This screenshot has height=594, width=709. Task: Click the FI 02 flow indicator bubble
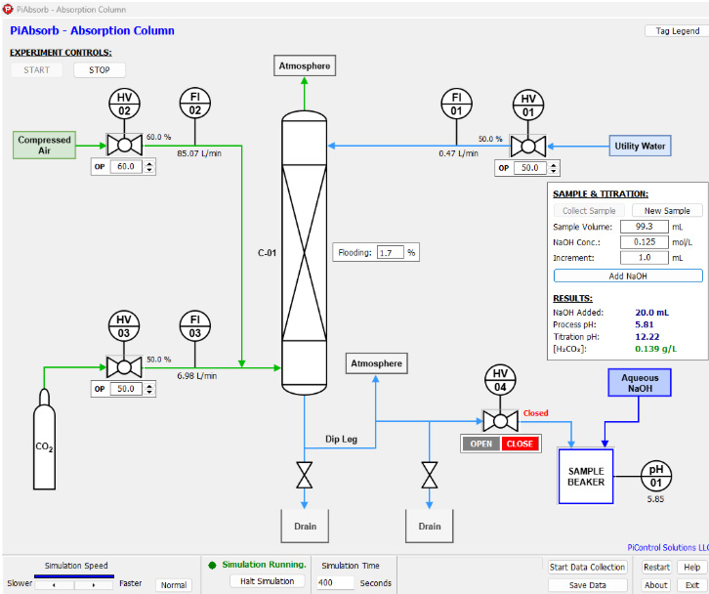tap(195, 104)
